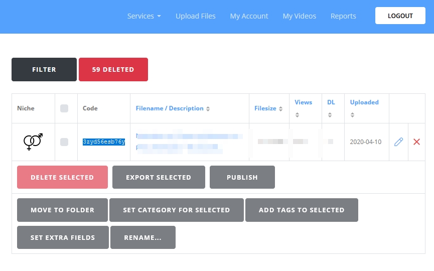Open the Rename... options button
The width and height of the screenshot is (434, 271).
click(143, 237)
